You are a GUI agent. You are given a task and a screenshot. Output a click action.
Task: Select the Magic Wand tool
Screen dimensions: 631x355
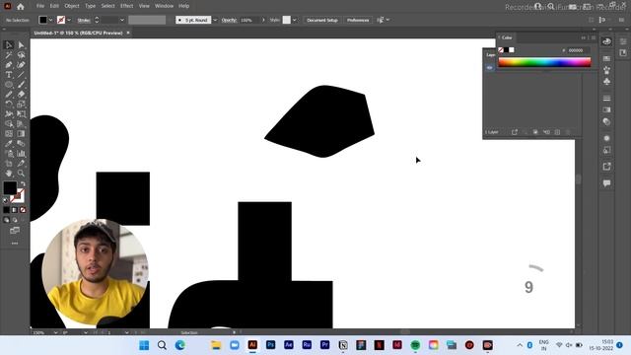pos(9,55)
